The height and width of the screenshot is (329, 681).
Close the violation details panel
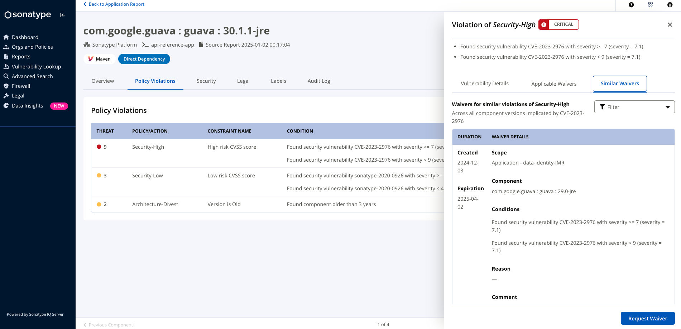point(670,25)
